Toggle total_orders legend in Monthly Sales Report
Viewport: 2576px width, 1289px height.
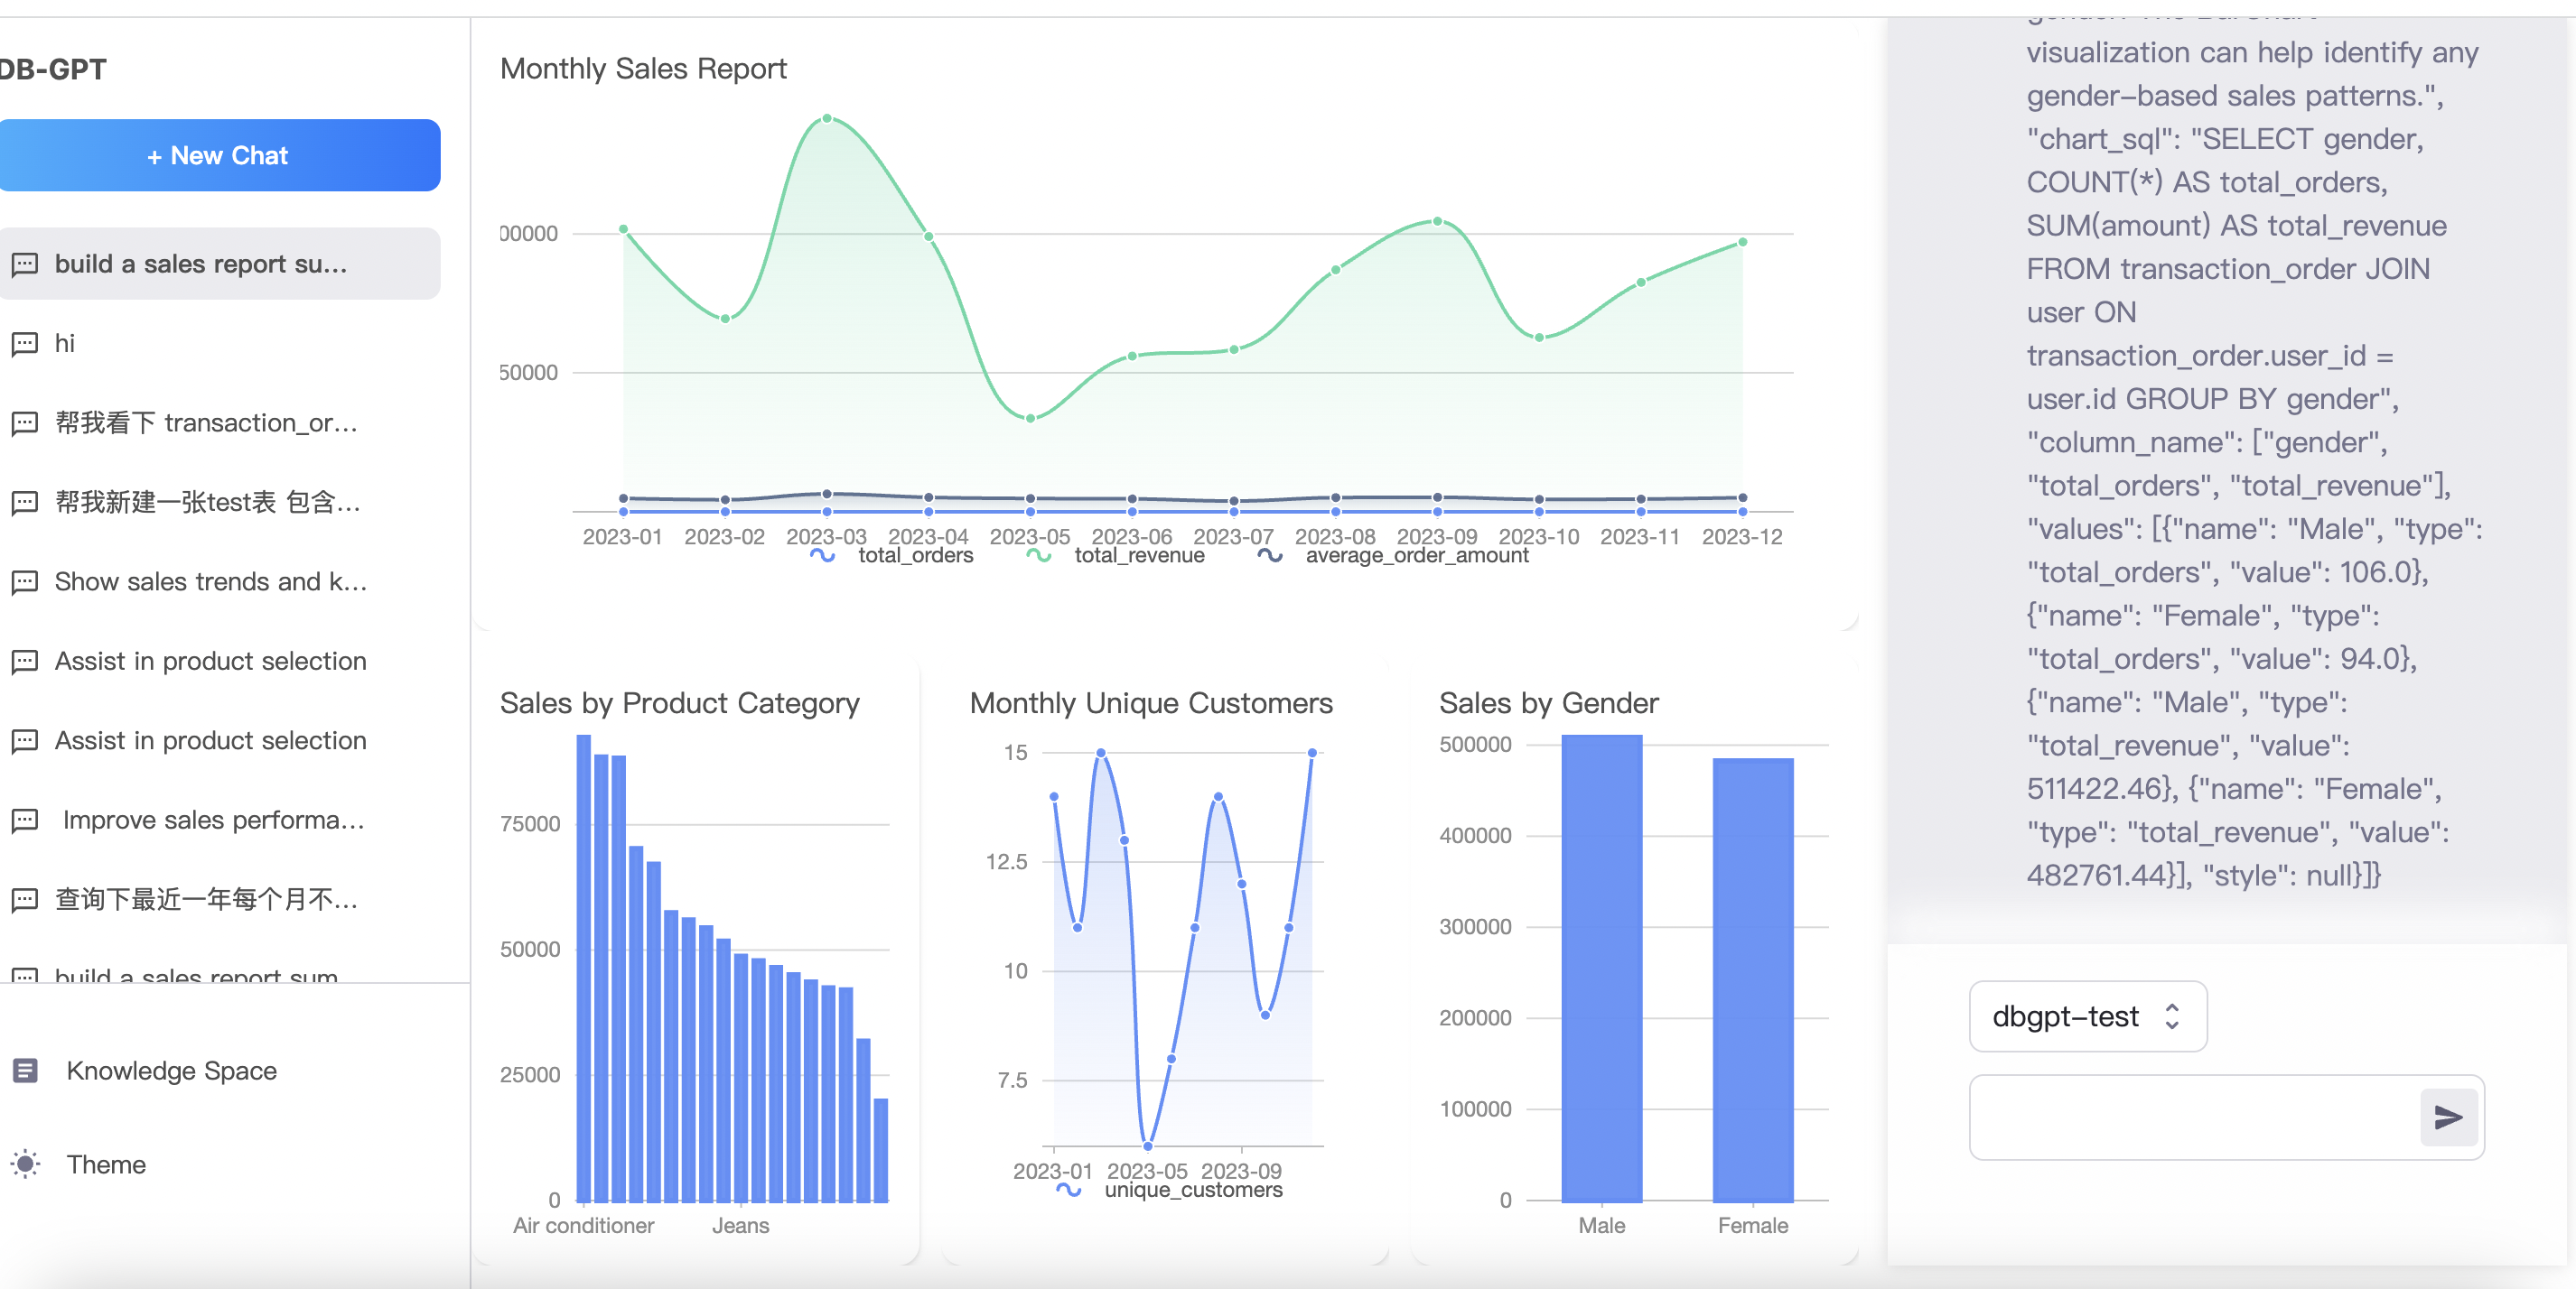(x=893, y=555)
